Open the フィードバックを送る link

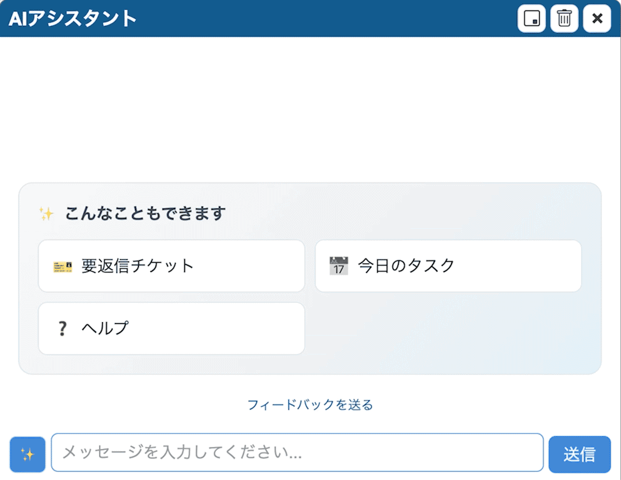coord(310,405)
